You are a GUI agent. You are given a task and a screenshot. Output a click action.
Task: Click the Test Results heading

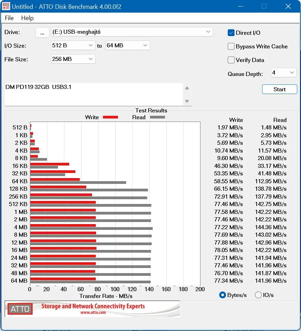click(151, 110)
